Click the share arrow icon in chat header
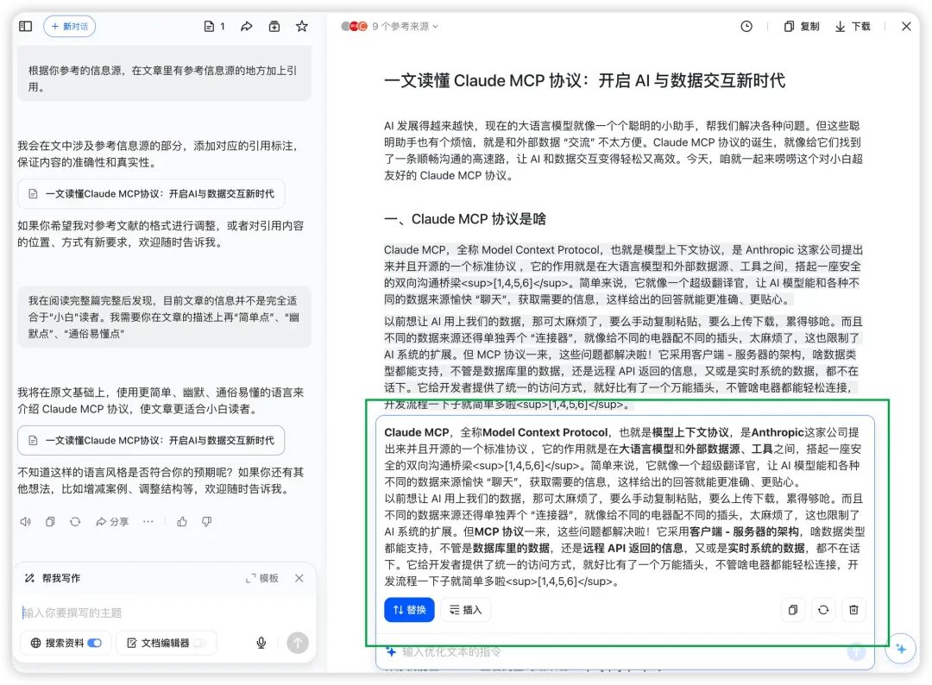 246,26
